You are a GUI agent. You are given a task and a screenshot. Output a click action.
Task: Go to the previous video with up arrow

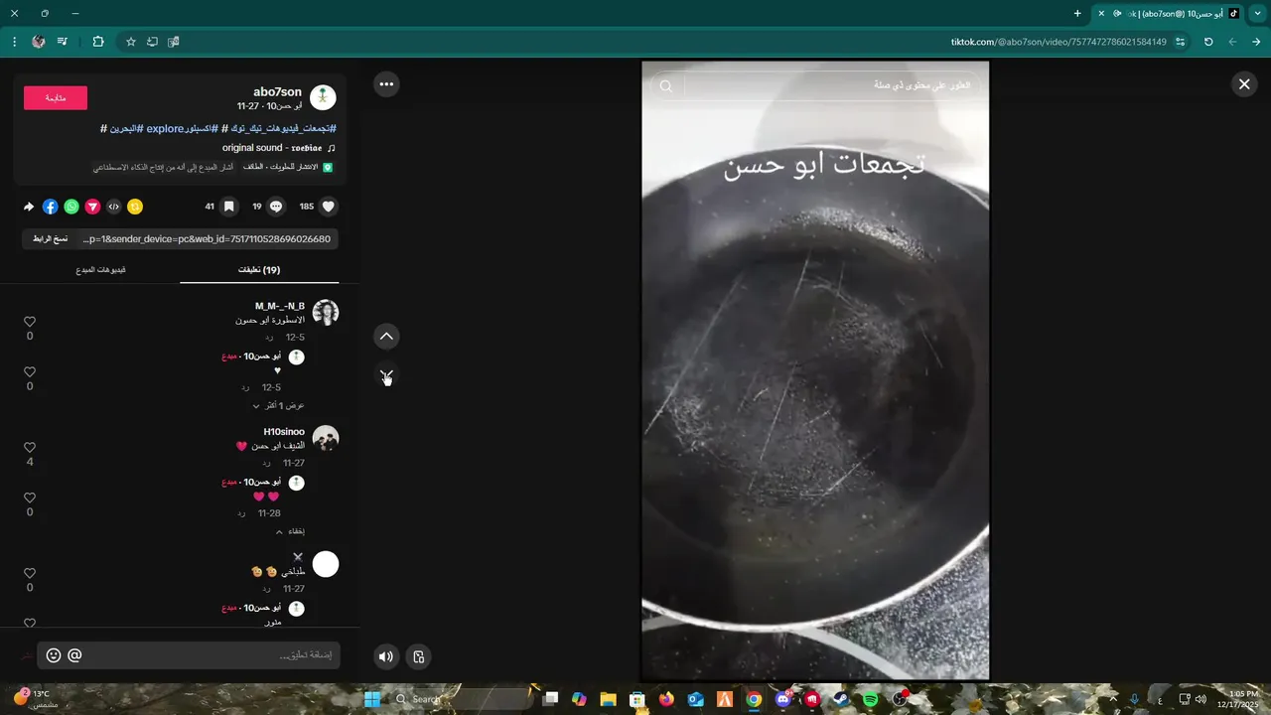(386, 337)
